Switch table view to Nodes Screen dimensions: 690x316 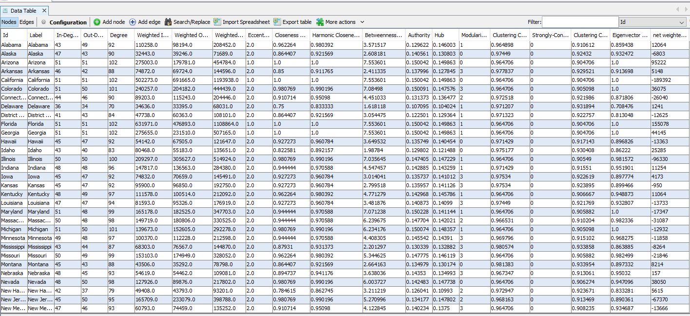(x=9, y=22)
